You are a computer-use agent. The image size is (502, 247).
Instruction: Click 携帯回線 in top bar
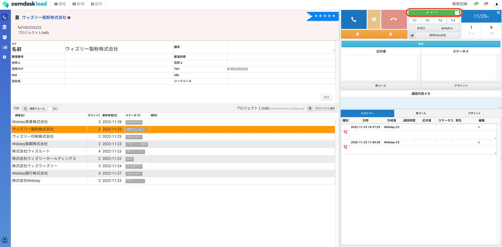click(460, 4)
